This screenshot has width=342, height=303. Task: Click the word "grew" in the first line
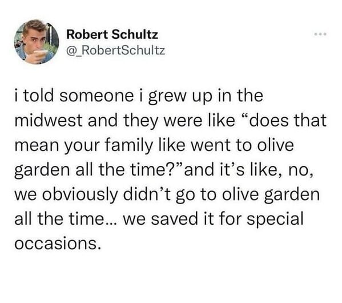[x=166, y=97]
